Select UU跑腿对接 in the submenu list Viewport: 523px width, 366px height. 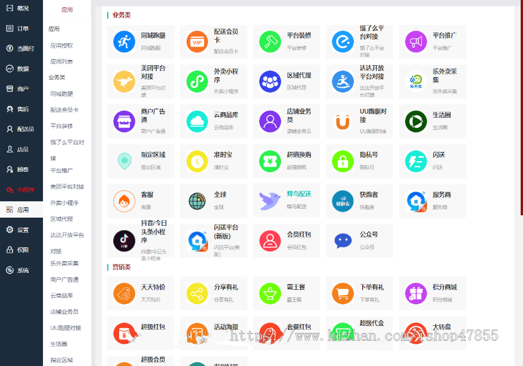point(66,328)
